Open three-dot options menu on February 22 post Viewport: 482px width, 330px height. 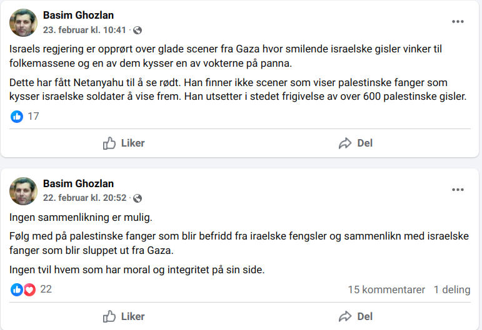[458, 190]
